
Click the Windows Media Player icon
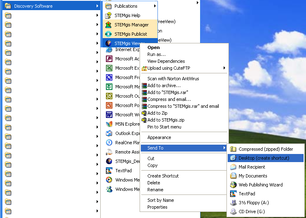109,180
